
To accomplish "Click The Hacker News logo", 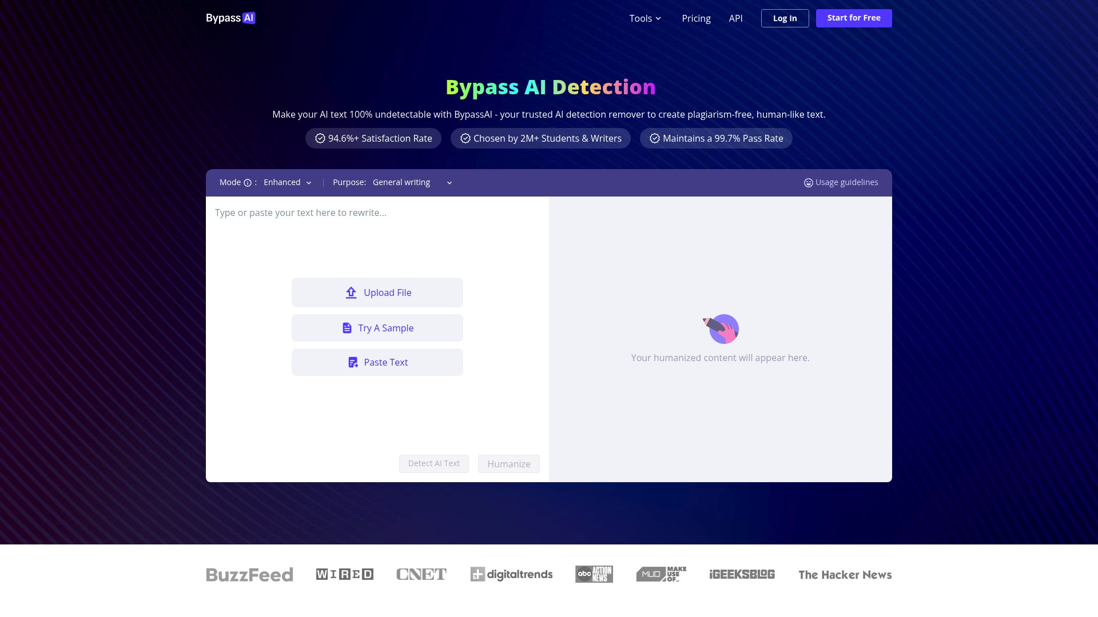I will (845, 575).
